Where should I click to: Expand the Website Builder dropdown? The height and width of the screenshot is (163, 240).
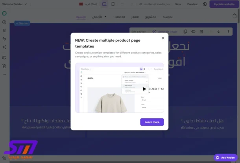[15, 4]
